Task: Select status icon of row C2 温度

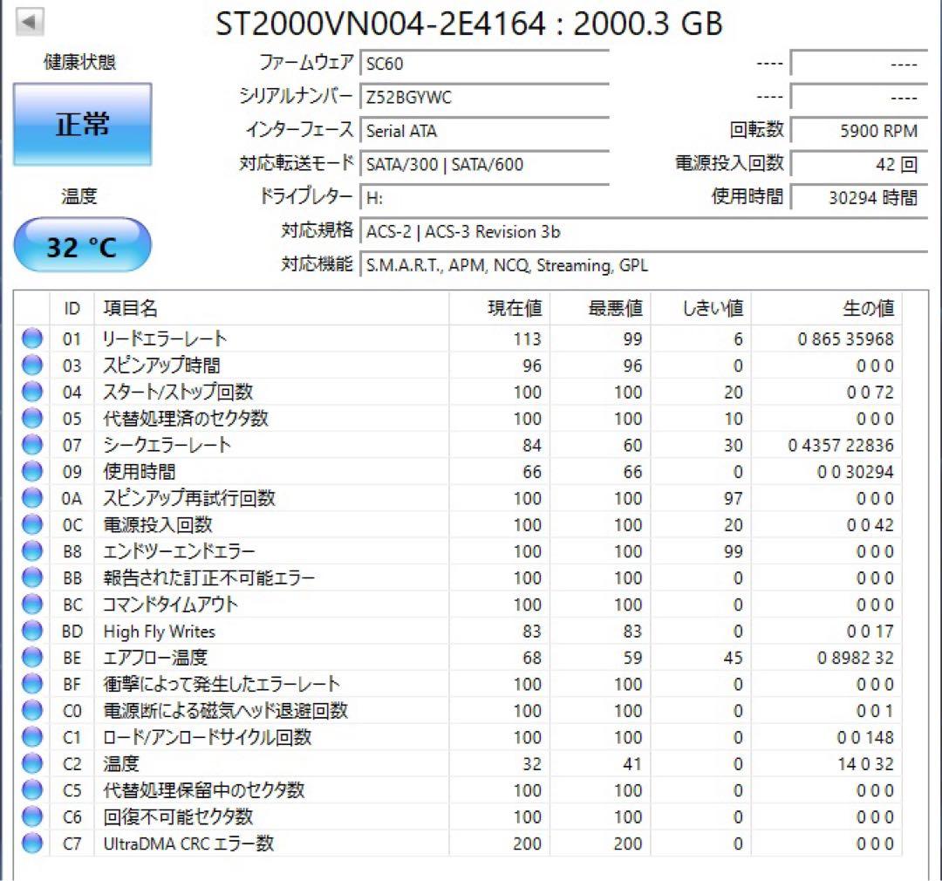Action: pos(32,763)
